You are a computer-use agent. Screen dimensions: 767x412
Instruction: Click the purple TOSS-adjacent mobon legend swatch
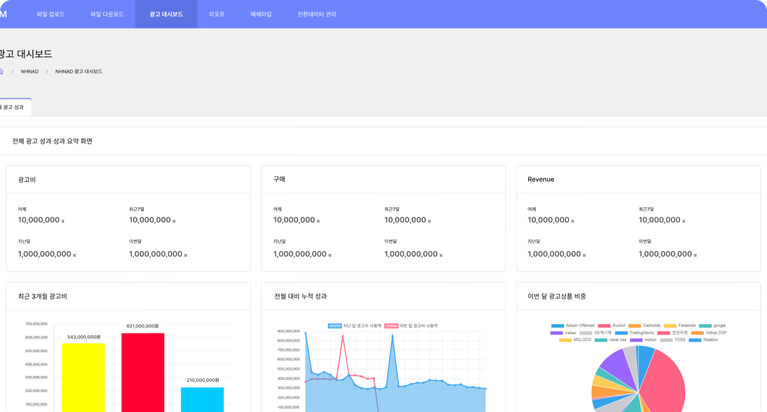(636, 340)
